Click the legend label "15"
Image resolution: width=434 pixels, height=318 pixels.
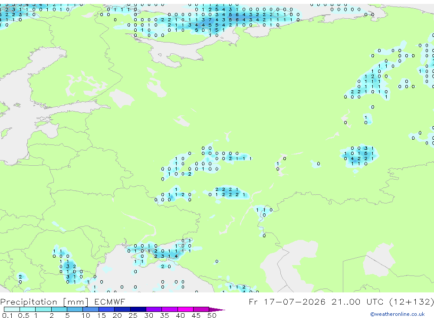pyautogui.click(x=102, y=315)
